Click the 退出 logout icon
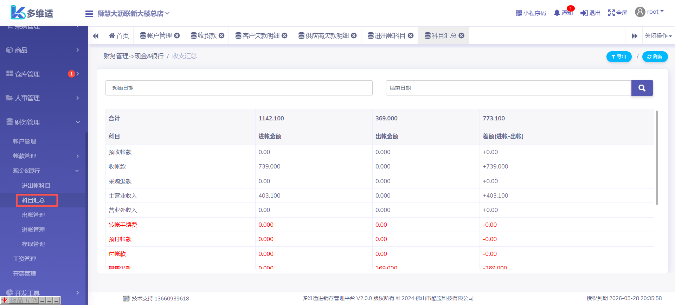 [584, 13]
